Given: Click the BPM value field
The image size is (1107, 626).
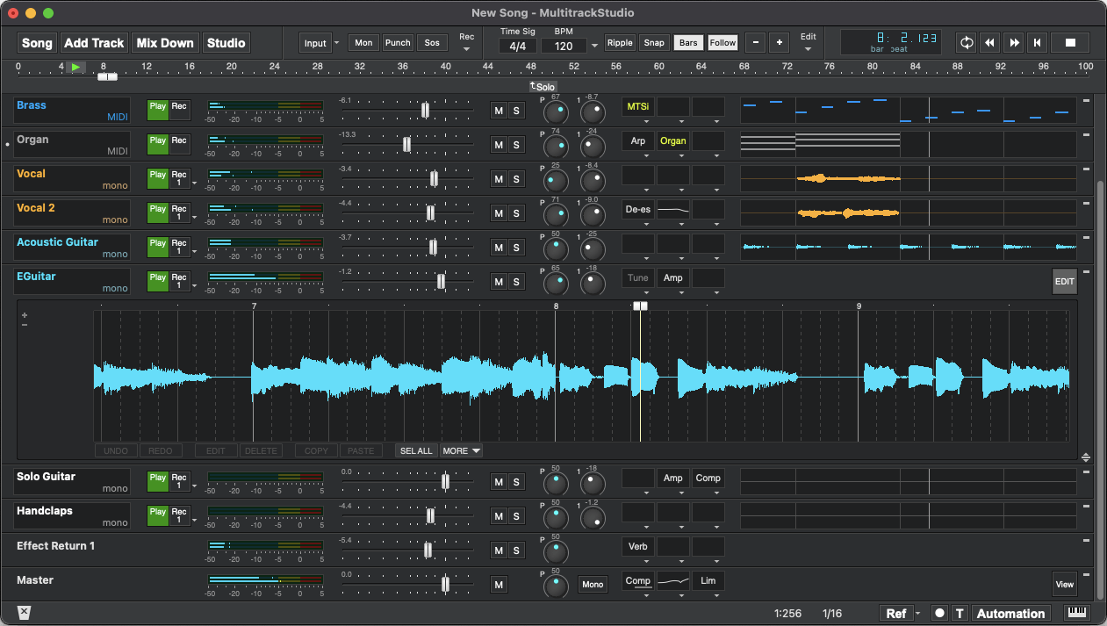Looking at the screenshot, I should tap(564, 46).
